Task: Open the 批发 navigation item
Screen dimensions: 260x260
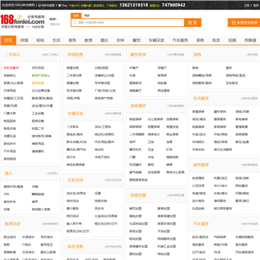Action: pos(216,40)
